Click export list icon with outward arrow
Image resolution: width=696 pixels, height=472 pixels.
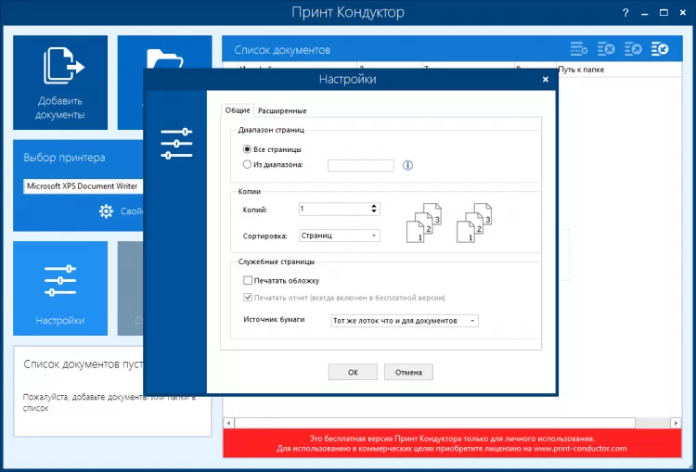coord(633,49)
